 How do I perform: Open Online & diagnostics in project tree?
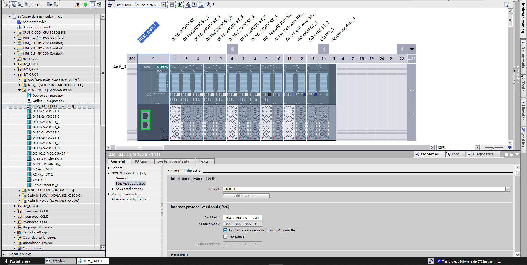(x=48, y=101)
